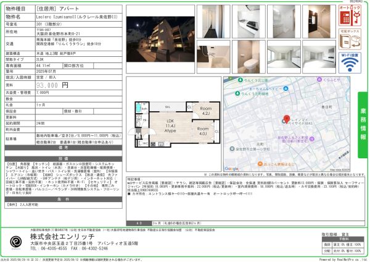Viewport: 370px width, 262px height.
Task: Click the Google logo on the map
Action: pos(231,169)
